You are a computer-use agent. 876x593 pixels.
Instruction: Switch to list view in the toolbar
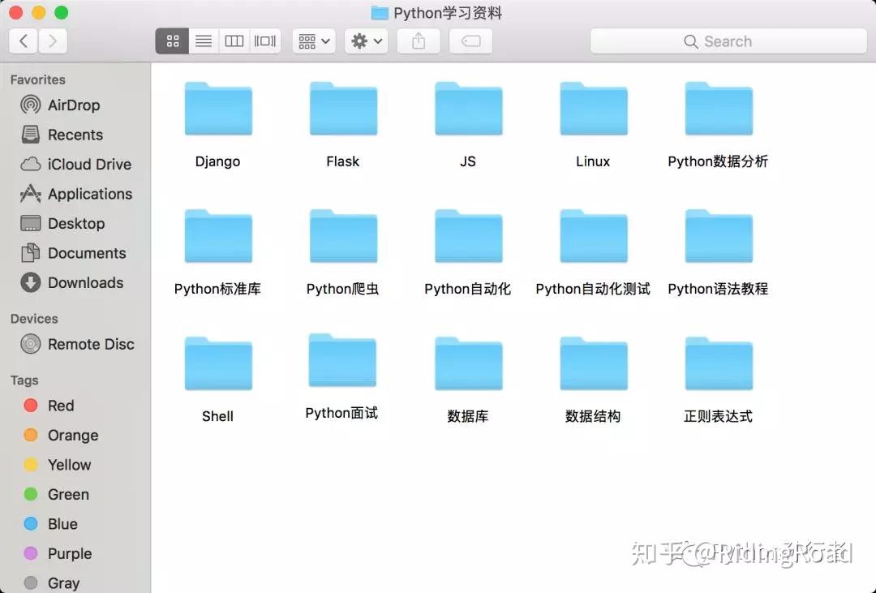(x=203, y=41)
